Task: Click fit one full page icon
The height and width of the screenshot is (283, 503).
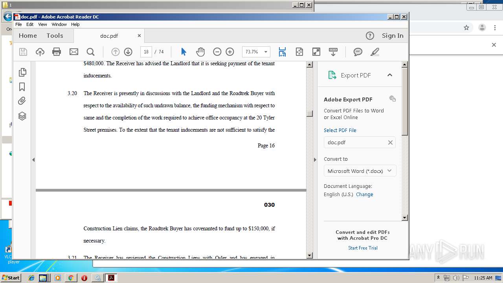Action: click(299, 52)
